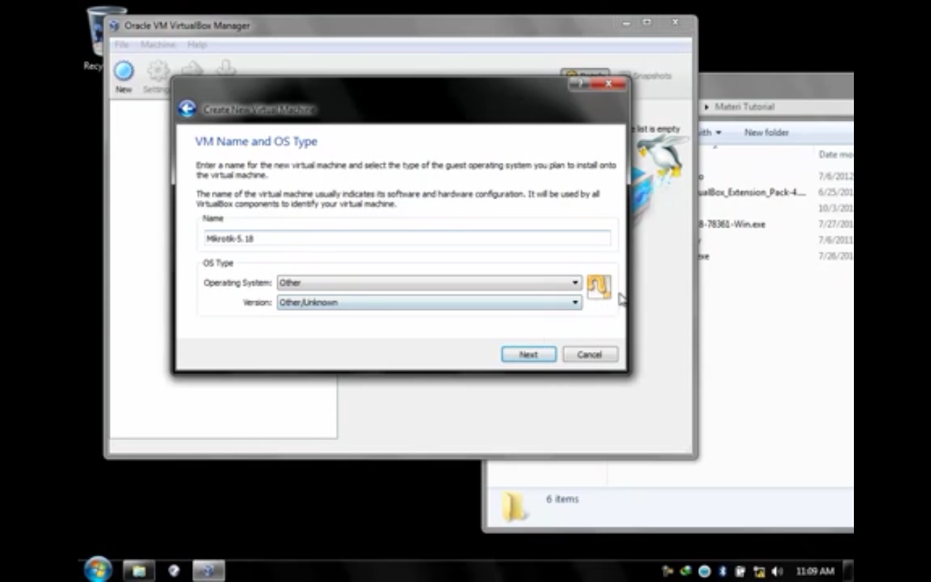Click the 6 items folder icon in the Explorer details pane
Viewport: 931px width, 582px height.
[515, 506]
